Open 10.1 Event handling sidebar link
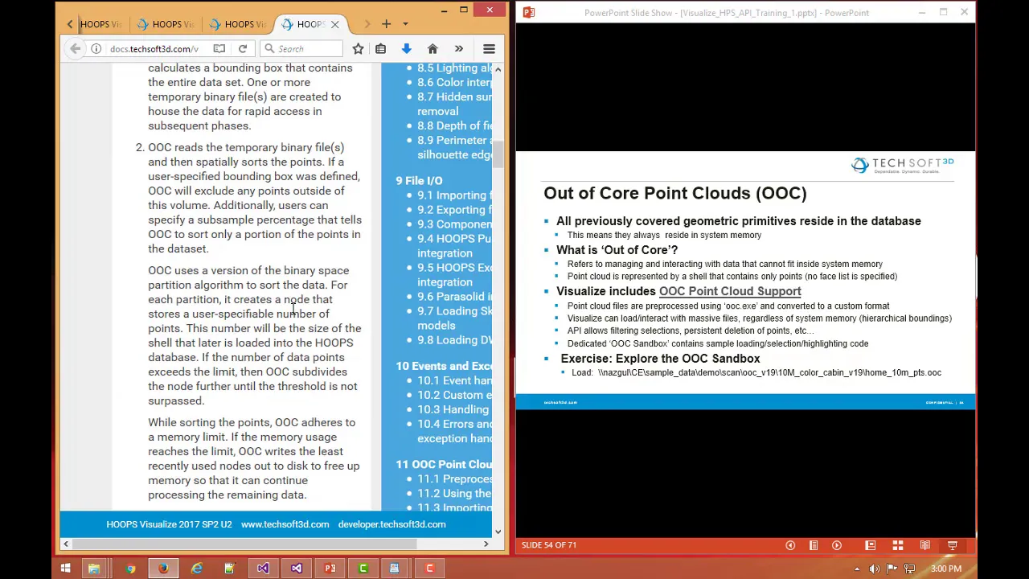1029x579 pixels. click(x=454, y=380)
